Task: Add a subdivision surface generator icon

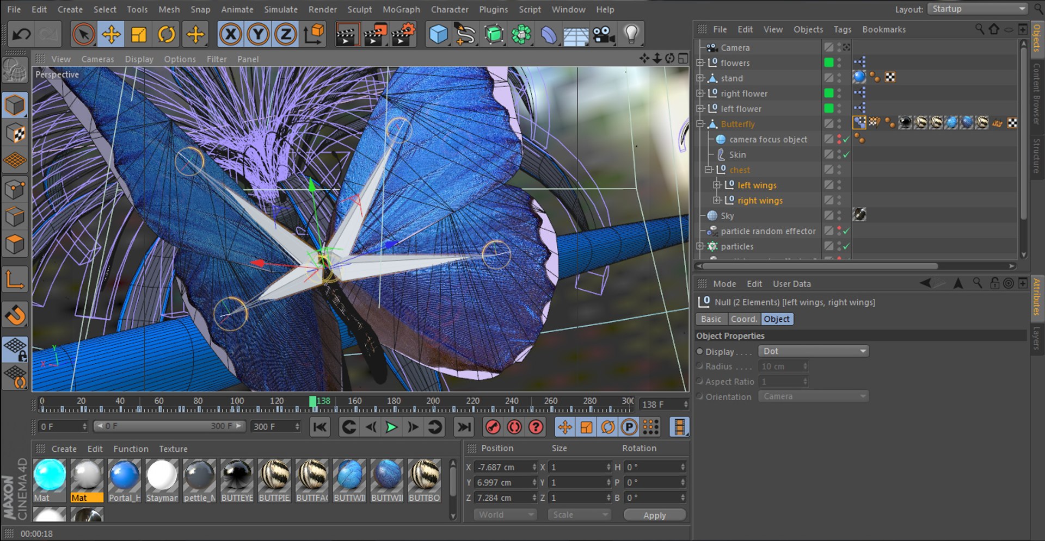Action: [x=494, y=35]
